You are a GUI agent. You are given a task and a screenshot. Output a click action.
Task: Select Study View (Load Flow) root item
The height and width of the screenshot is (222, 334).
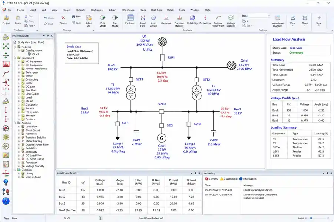(x=31, y=42)
